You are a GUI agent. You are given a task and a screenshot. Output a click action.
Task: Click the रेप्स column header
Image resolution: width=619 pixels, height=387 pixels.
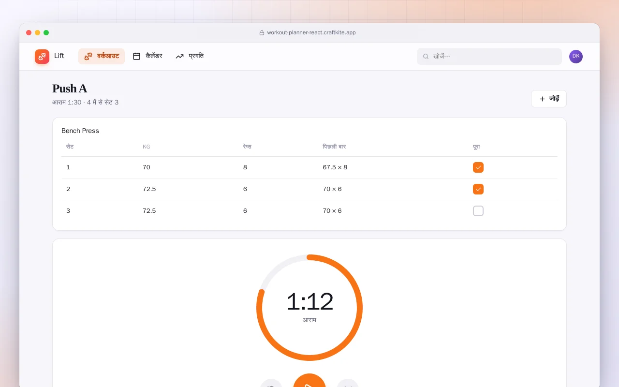[x=247, y=147]
